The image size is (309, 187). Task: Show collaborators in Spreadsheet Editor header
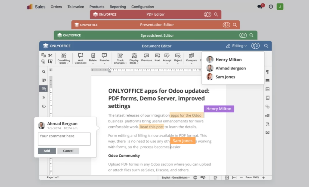pyautogui.click(x=243, y=35)
